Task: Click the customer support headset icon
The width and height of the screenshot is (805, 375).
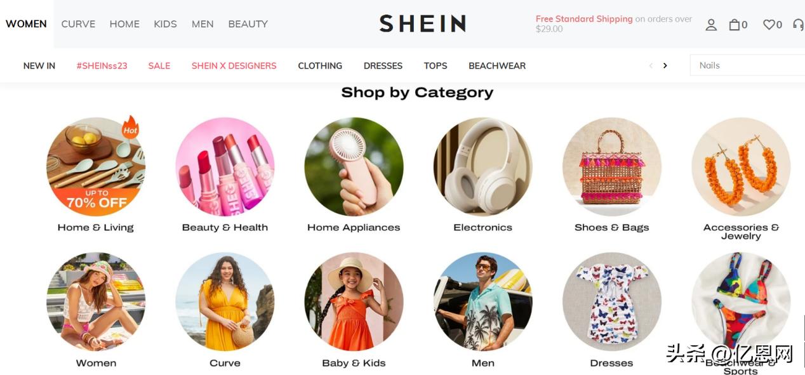Action: [x=799, y=25]
